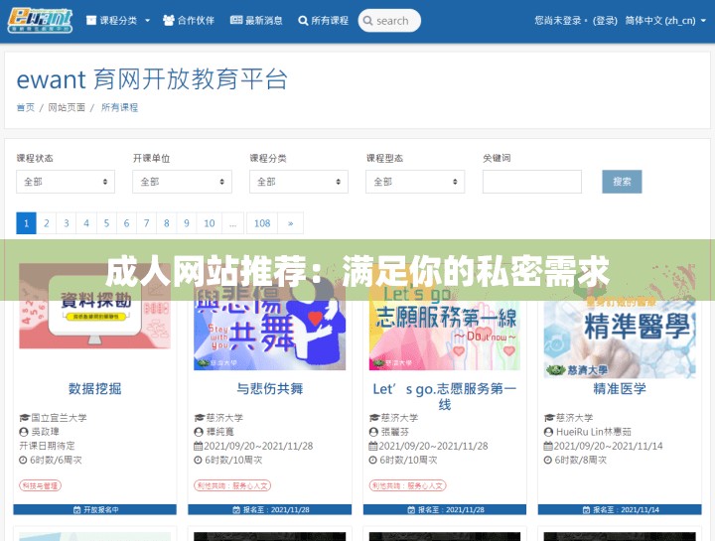Open the 数据挖掘 course title link
715x541 pixels.
point(95,389)
